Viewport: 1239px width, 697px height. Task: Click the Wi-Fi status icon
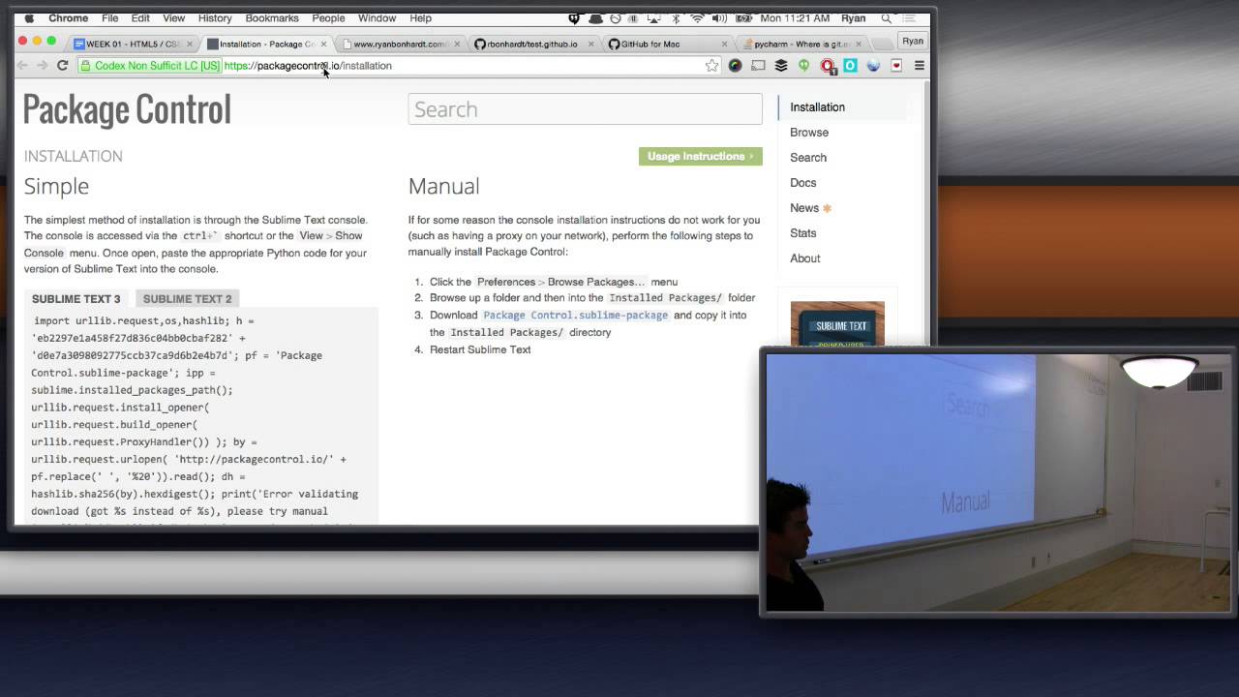tap(697, 18)
